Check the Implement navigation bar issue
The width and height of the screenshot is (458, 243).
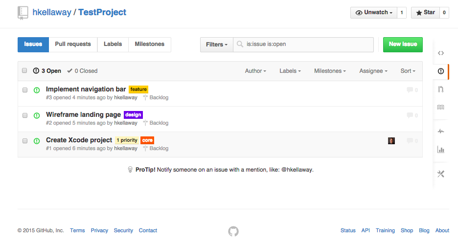tap(25, 90)
